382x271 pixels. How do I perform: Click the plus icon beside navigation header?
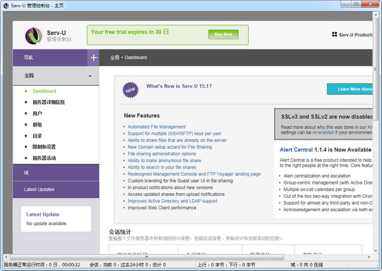(94, 58)
